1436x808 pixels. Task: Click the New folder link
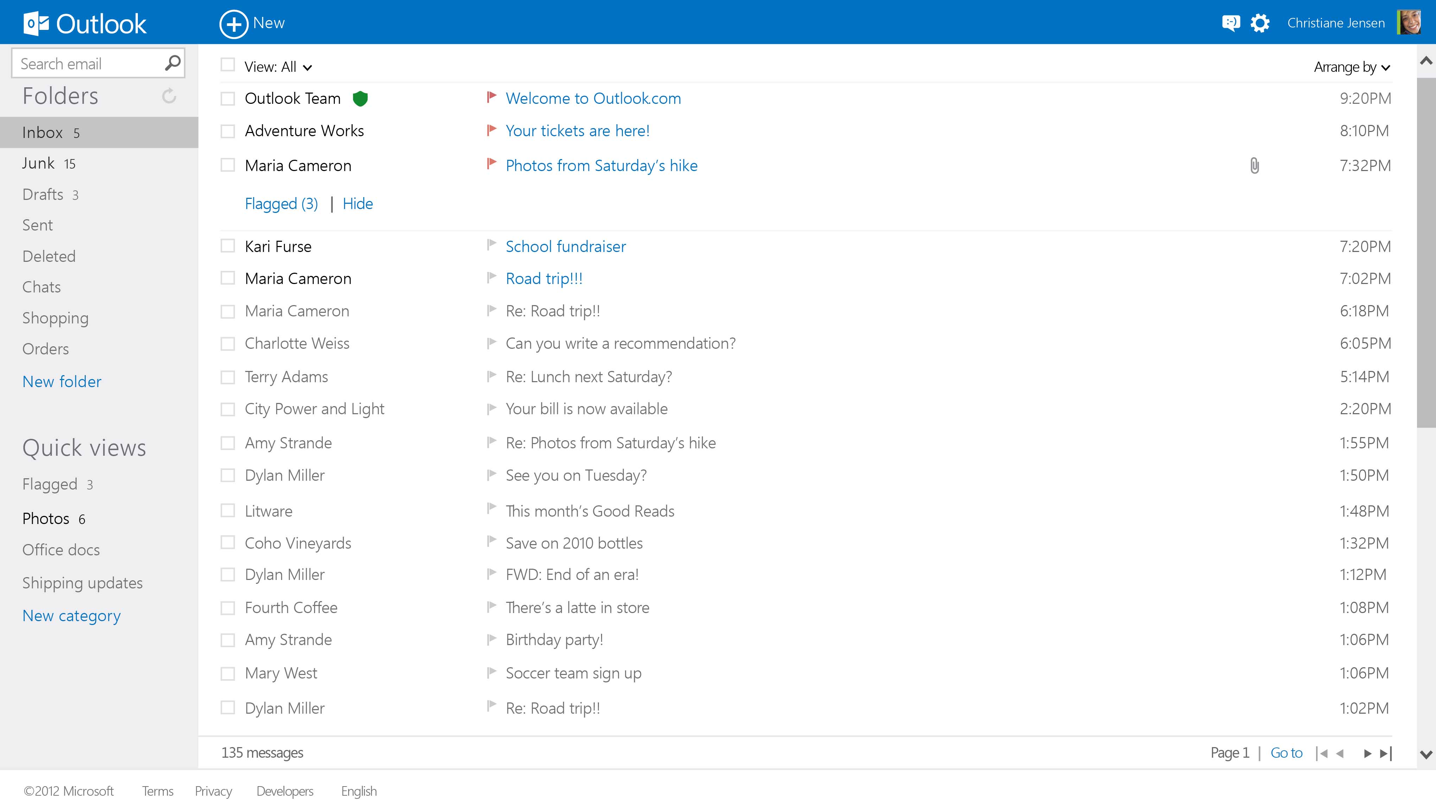(x=62, y=381)
